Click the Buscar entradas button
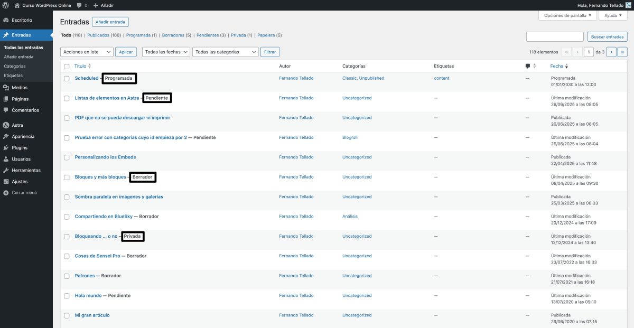The height and width of the screenshot is (328, 634). point(608,37)
